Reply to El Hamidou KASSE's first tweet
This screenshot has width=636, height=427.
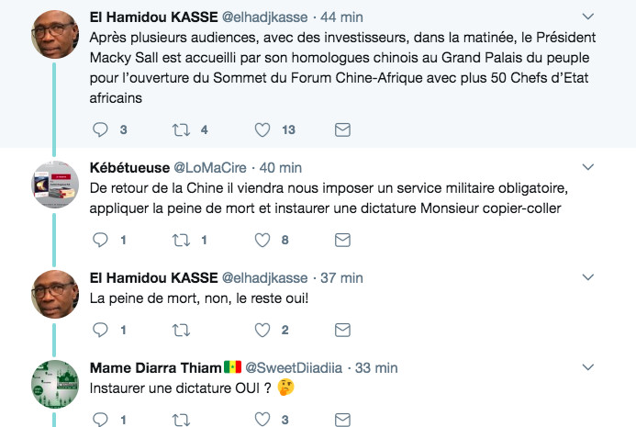point(102,129)
